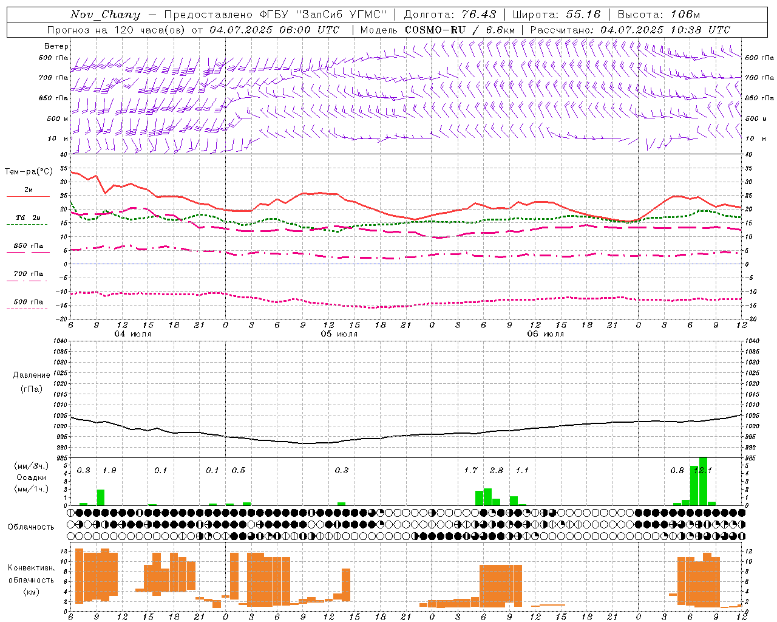Click the "(мм/3ч.)" precipitation unit label
777x622 pixels.
click(32, 466)
